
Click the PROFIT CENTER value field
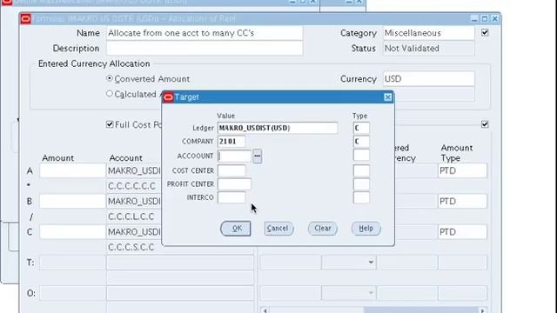234,184
